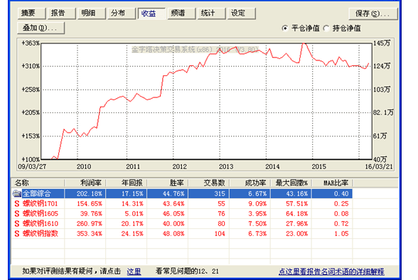Image resolution: width=418 pixels, height=280 pixels.
Task: Click the 1.05 MAR ratio cell
Action: (341, 234)
